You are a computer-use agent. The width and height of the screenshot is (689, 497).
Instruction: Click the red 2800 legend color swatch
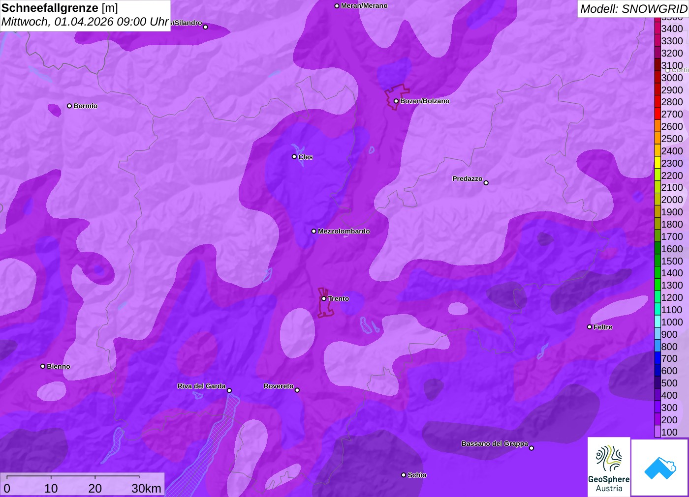pyautogui.click(x=658, y=102)
